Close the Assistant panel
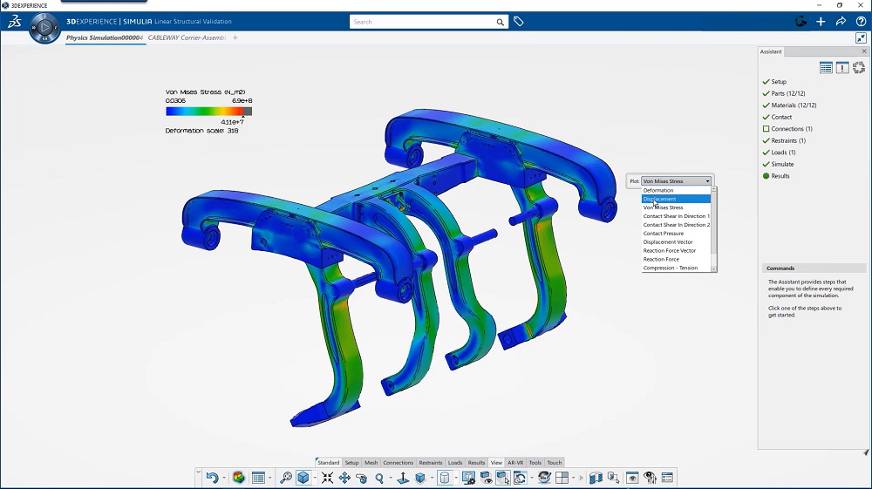Image resolution: width=872 pixels, height=489 pixels. click(x=864, y=51)
